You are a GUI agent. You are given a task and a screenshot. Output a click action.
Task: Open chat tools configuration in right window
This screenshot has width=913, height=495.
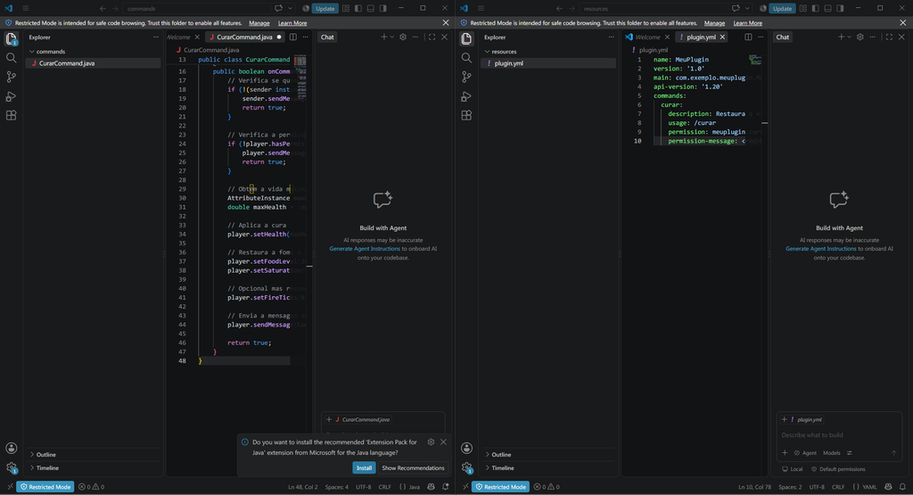(x=850, y=452)
